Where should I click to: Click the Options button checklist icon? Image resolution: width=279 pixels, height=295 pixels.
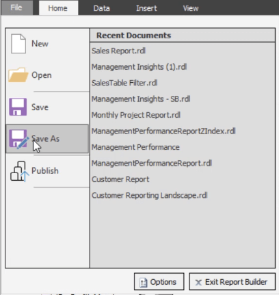pos(144,282)
